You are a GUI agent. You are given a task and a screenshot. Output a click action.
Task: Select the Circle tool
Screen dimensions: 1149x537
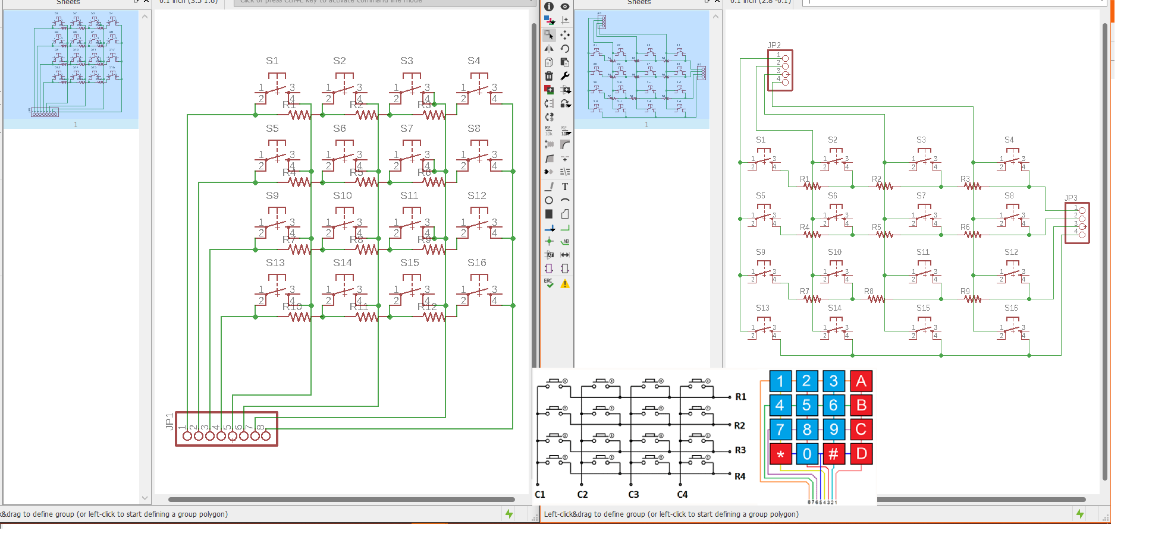[549, 200]
